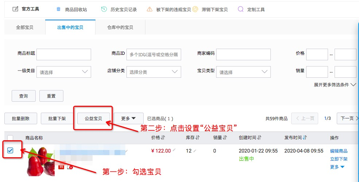Screen dimensions: 359x182
Task: Click the red fruit product thumbnail
Action: point(41,161)
